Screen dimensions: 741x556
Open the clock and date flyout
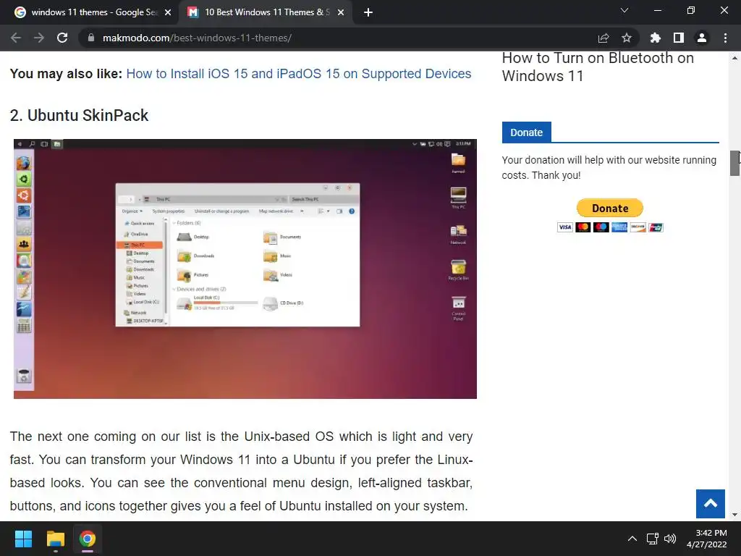coord(706,539)
